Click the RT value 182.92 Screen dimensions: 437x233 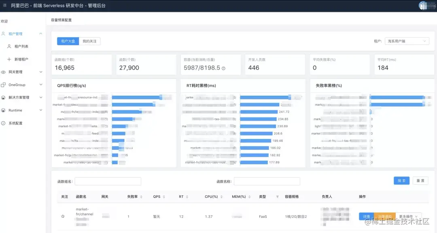pyautogui.click(x=275, y=155)
